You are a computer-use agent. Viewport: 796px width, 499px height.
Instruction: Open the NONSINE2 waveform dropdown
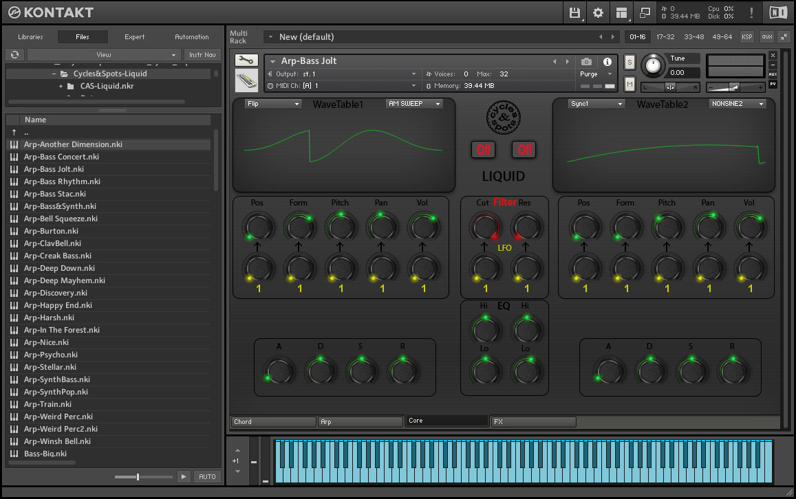coord(738,104)
